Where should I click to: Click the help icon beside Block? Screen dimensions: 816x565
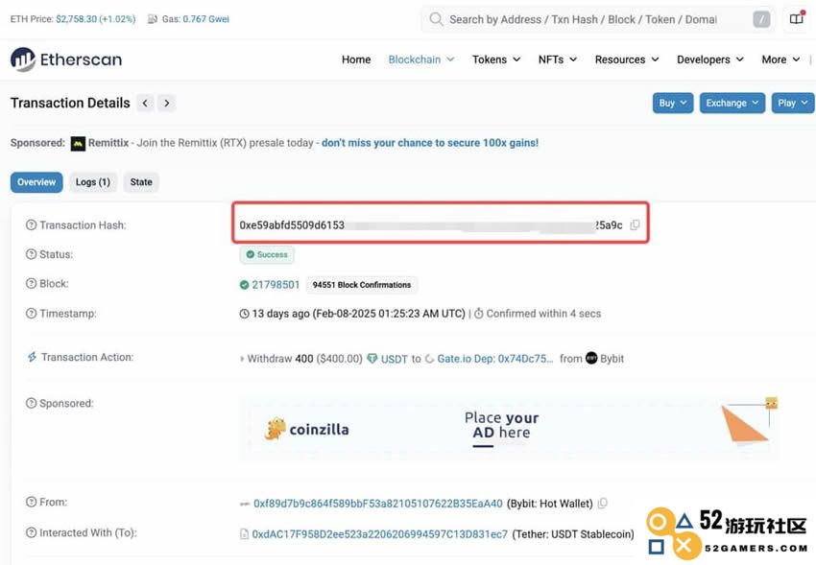(32, 284)
